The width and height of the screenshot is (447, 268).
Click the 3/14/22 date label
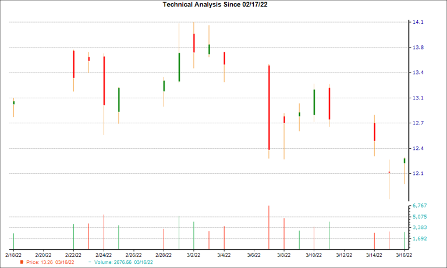tap(374, 255)
